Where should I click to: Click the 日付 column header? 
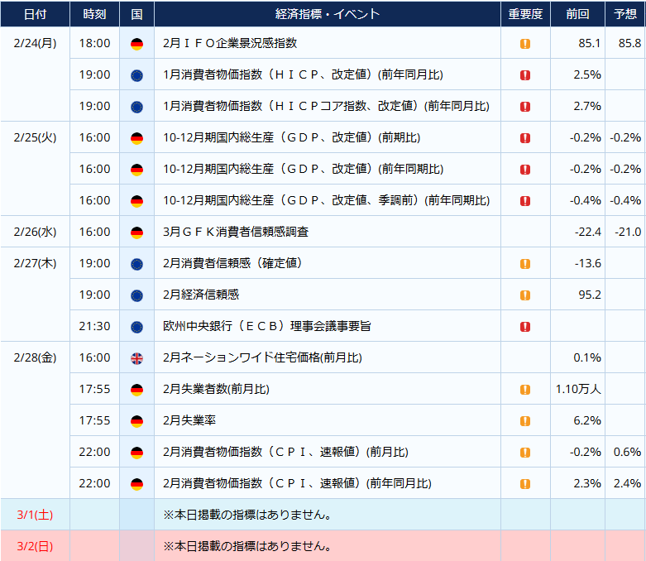click(35, 14)
